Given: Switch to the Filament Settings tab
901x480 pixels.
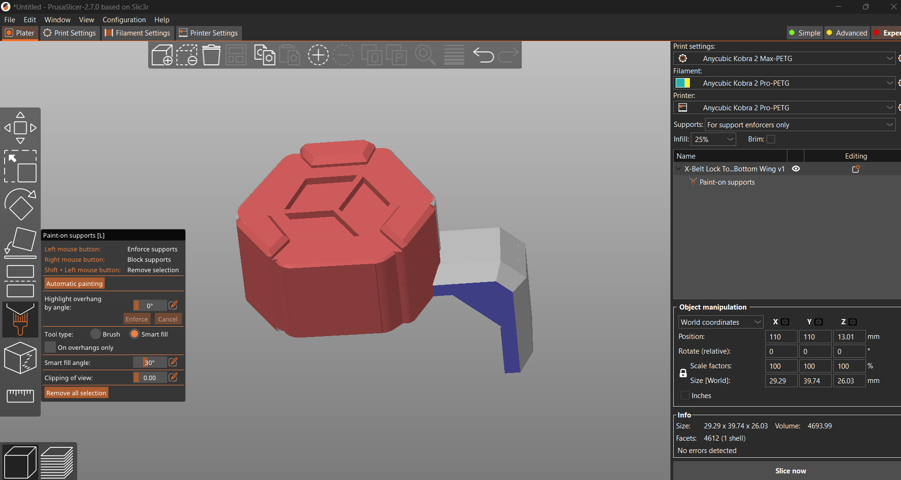Looking at the screenshot, I should click(x=137, y=33).
